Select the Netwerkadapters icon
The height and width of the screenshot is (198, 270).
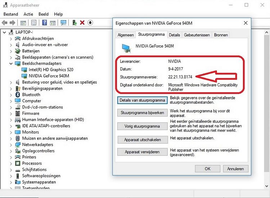point(18,145)
